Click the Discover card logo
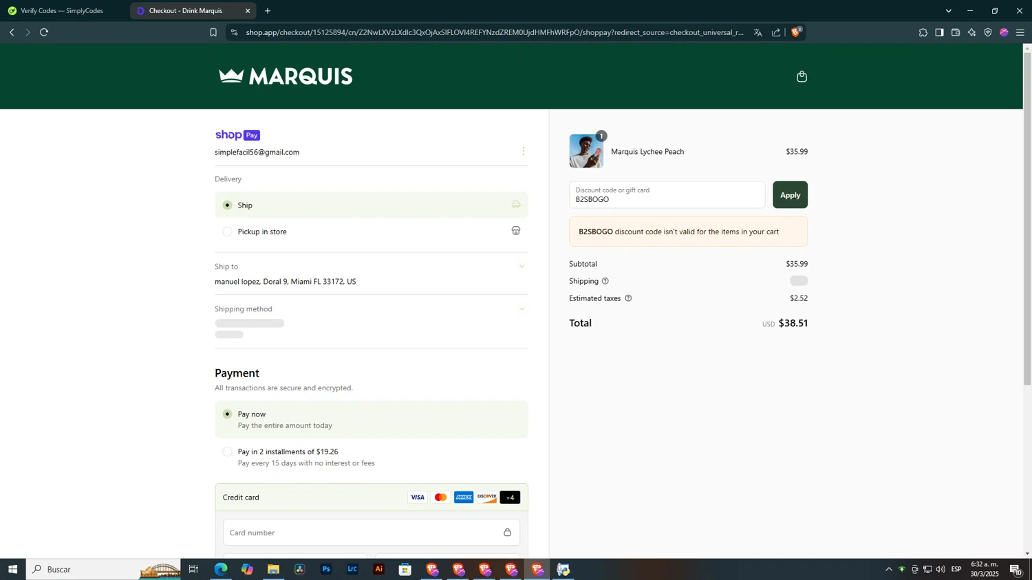This screenshot has width=1032, height=580. coord(487,498)
